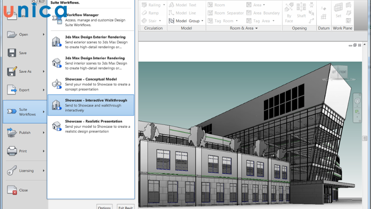Viewport: 371px width, 209px height.
Task: Click the Licensing key icon
Action: tap(12, 170)
